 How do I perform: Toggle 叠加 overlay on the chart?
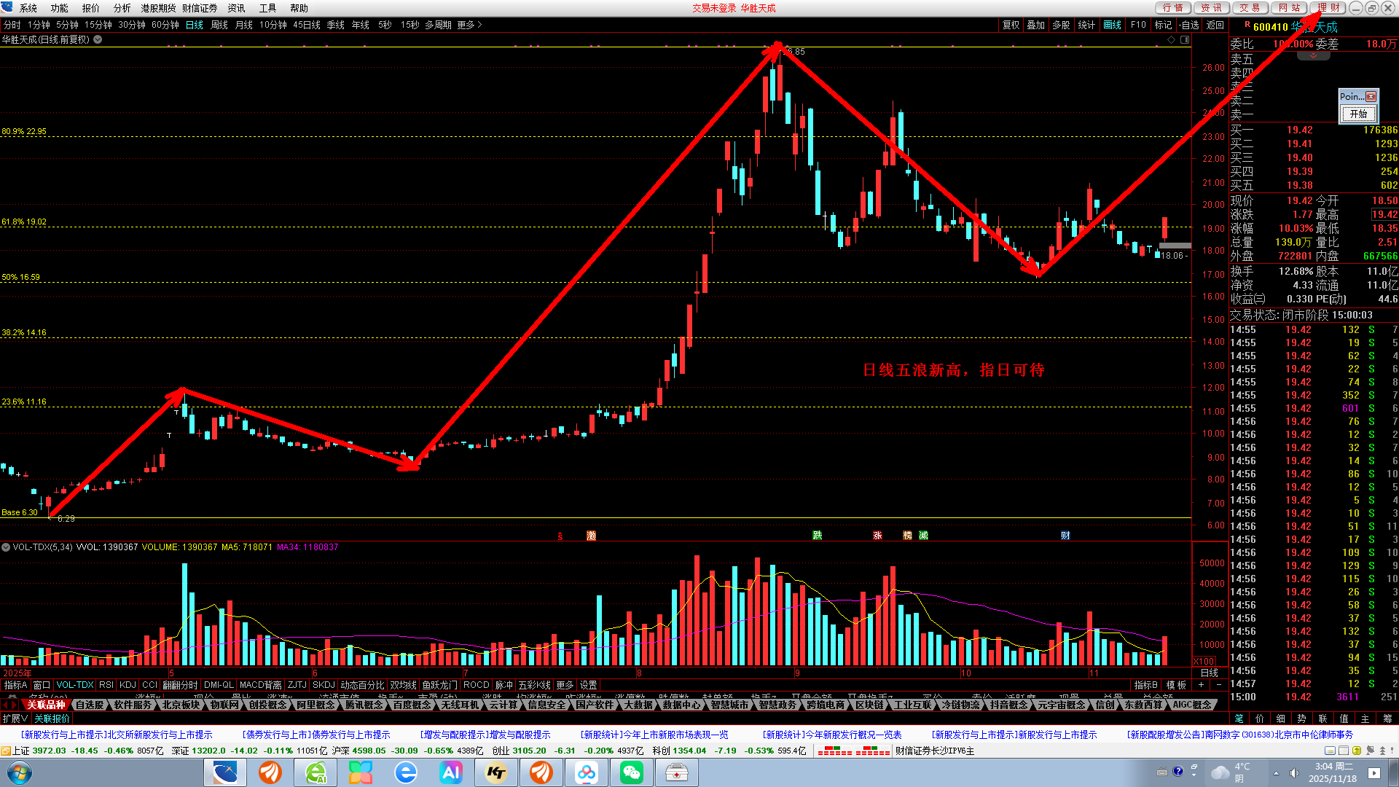1035,25
